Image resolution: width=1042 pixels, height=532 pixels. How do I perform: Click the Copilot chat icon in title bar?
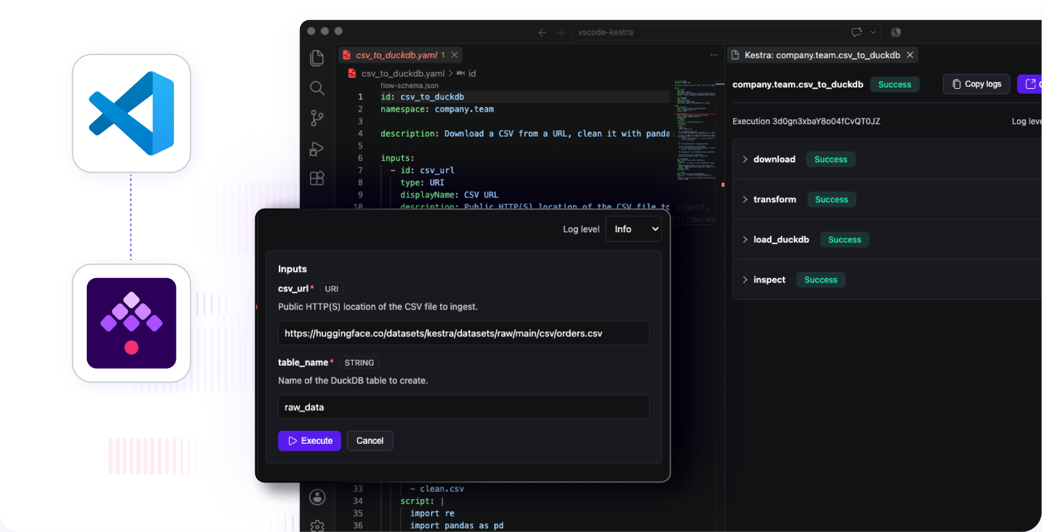(857, 32)
